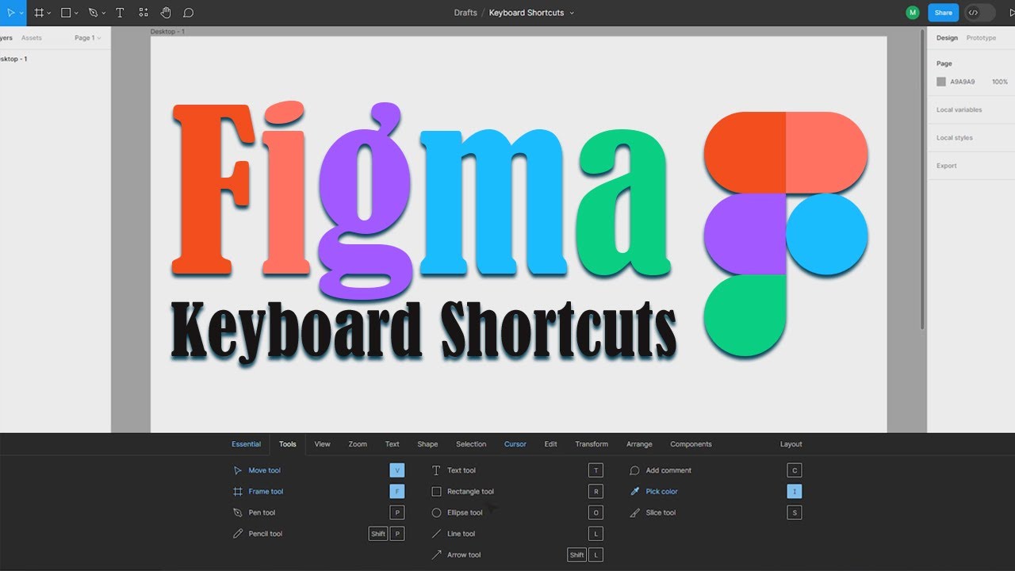Click the Pen tool icon in shortcuts
This screenshot has width=1015, height=571.
click(x=237, y=512)
